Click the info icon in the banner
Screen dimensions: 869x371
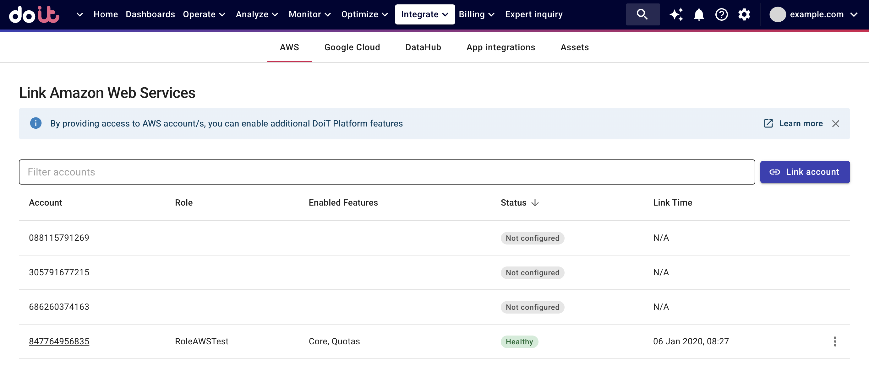pos(36,123)
